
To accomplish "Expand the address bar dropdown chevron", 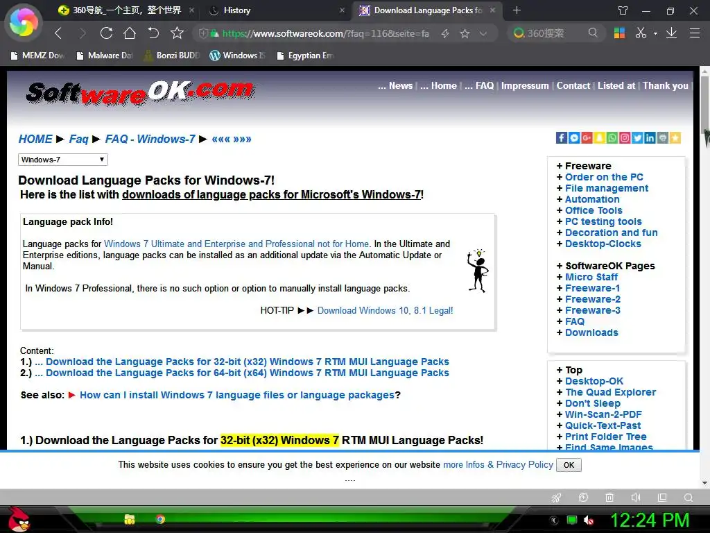I will click(483, 33).
